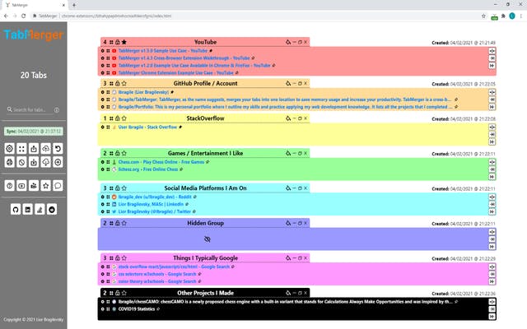Screen dimensions: 527x329
Task: Click the star rating icon in the sidebar
Action: pyautogui.click(x=45, y=186)
